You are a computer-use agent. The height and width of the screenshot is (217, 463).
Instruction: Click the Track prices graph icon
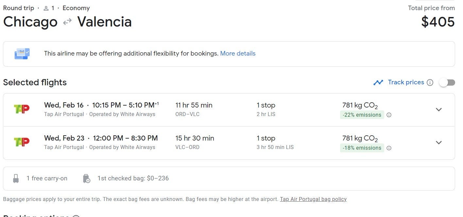pyautogui.click(x=378, y=82)
